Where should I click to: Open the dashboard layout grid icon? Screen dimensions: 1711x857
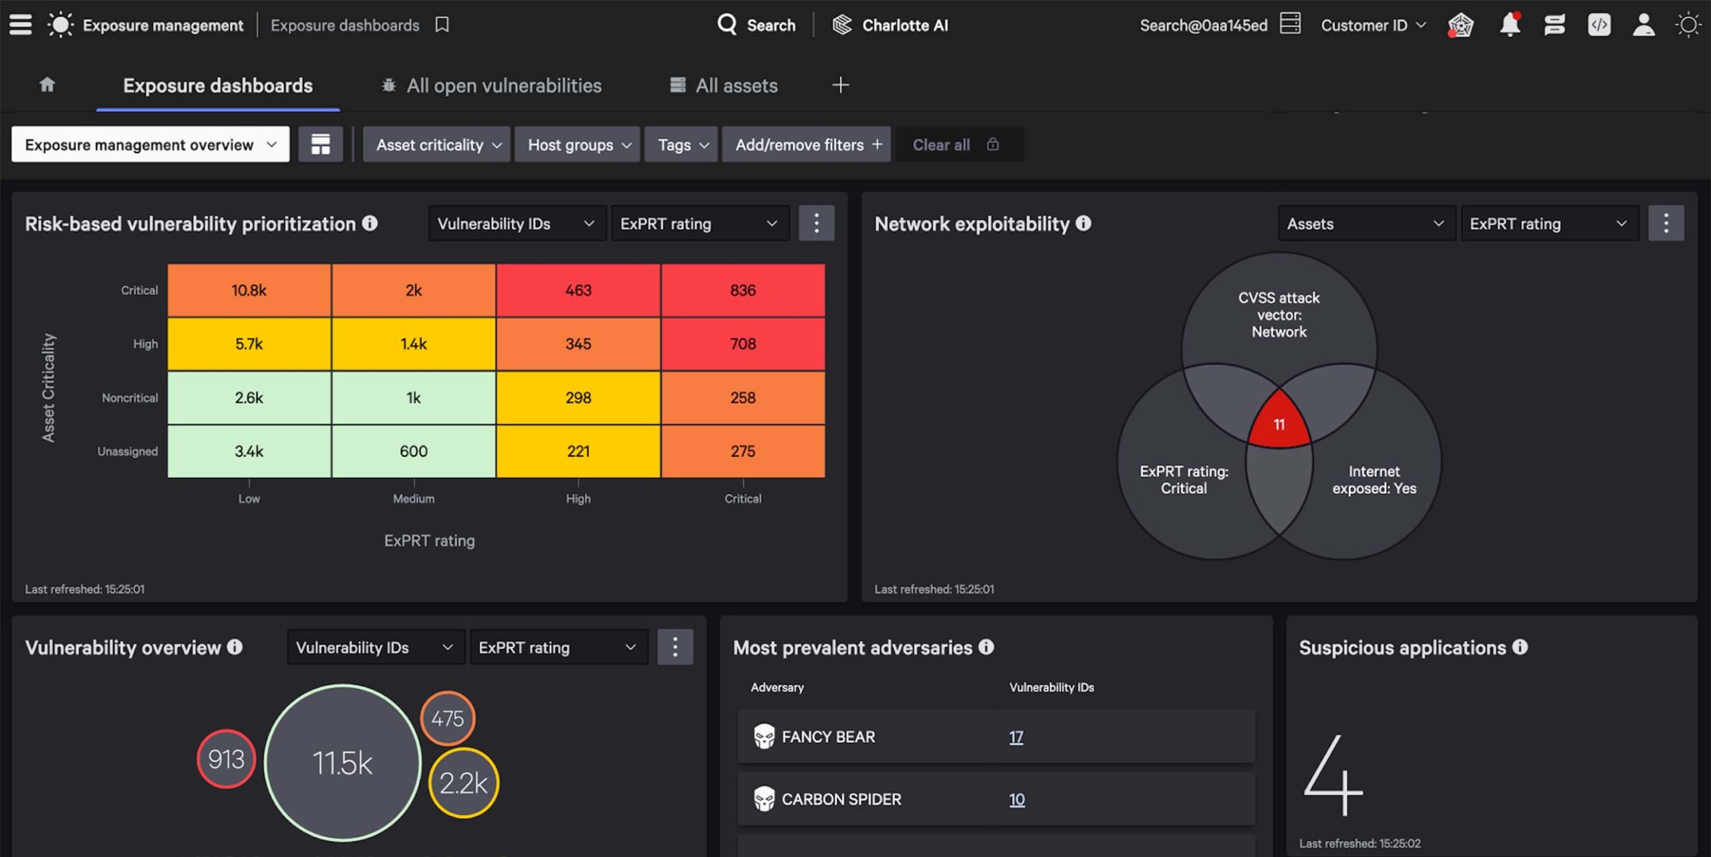[321, 144]
